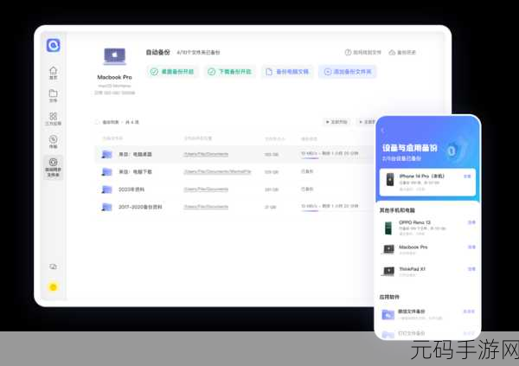Click folder icon of the 2017-2020 row

[x=106, y=207]
